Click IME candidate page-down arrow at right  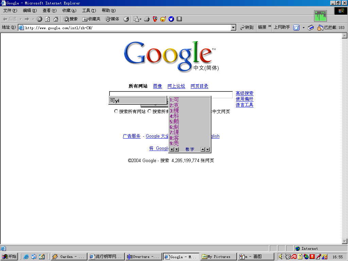[208, 150]
